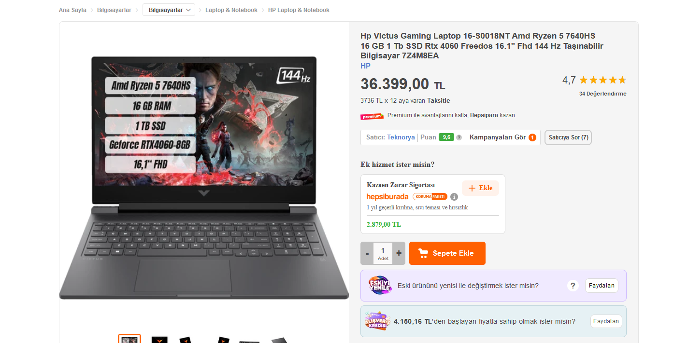Go to Laptop & Notebook breadcrumb
Image resolution: width=674 pixels, height=343 pixels.
[231, 10]
